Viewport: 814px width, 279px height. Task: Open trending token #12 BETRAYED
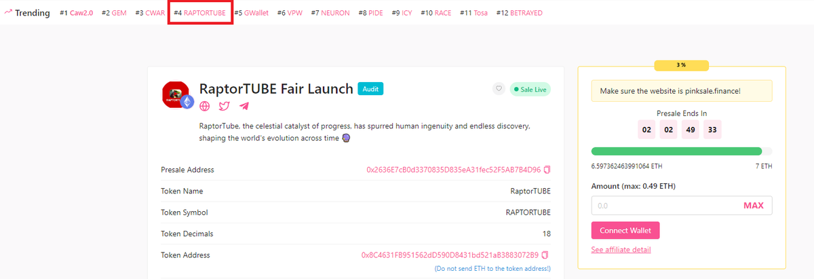click(519, 13)
